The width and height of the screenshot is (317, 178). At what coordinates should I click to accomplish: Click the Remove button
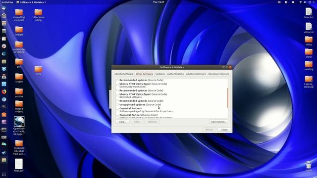153,122
